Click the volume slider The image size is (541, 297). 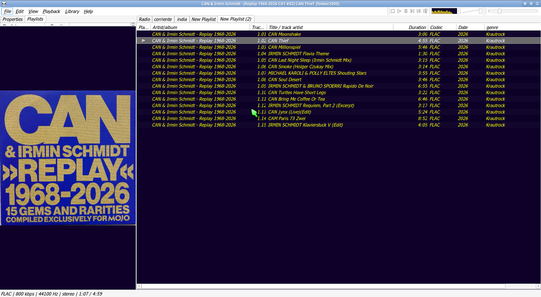point(472,11)
